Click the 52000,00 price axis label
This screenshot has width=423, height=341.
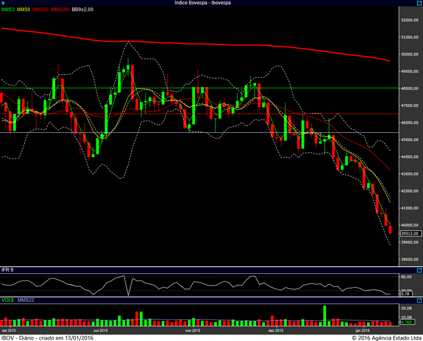click(410, 20)
